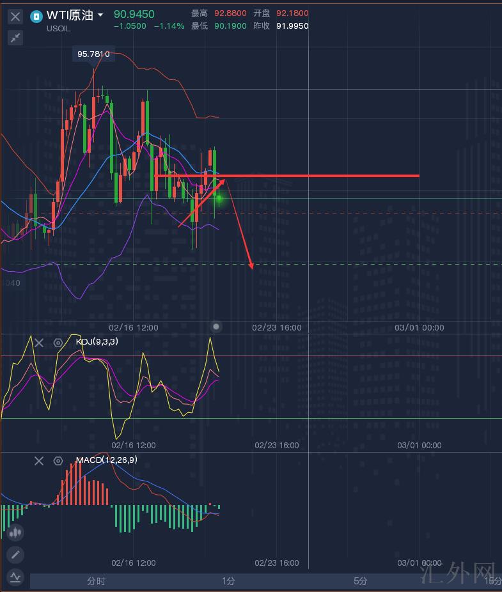This screenshot has height=592, width=502.
Task: Close the WTI crude oil chart
Action: [15, 17]
